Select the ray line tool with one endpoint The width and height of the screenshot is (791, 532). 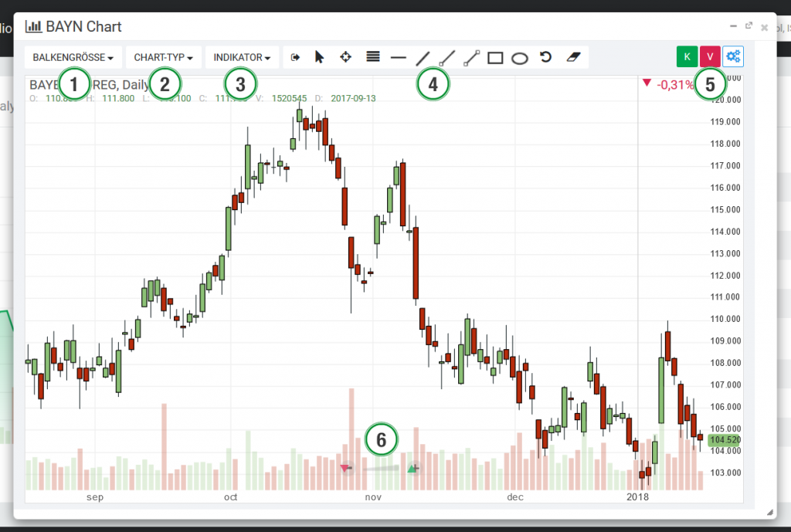(x=447, y=58)
